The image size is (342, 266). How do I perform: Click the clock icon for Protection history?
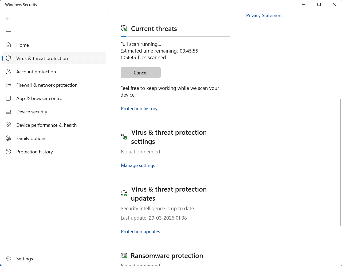click(8, 152)
